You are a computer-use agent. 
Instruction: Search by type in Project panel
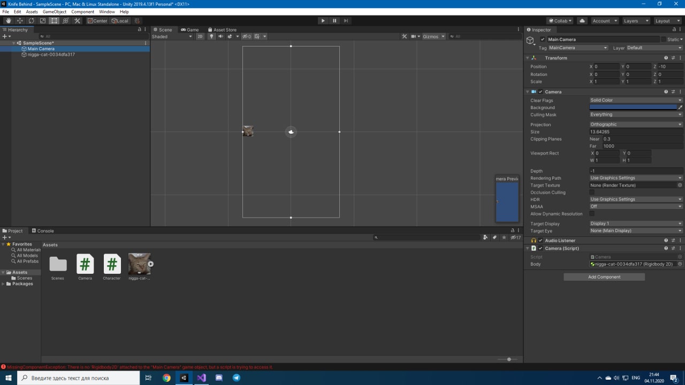[485, 237]
